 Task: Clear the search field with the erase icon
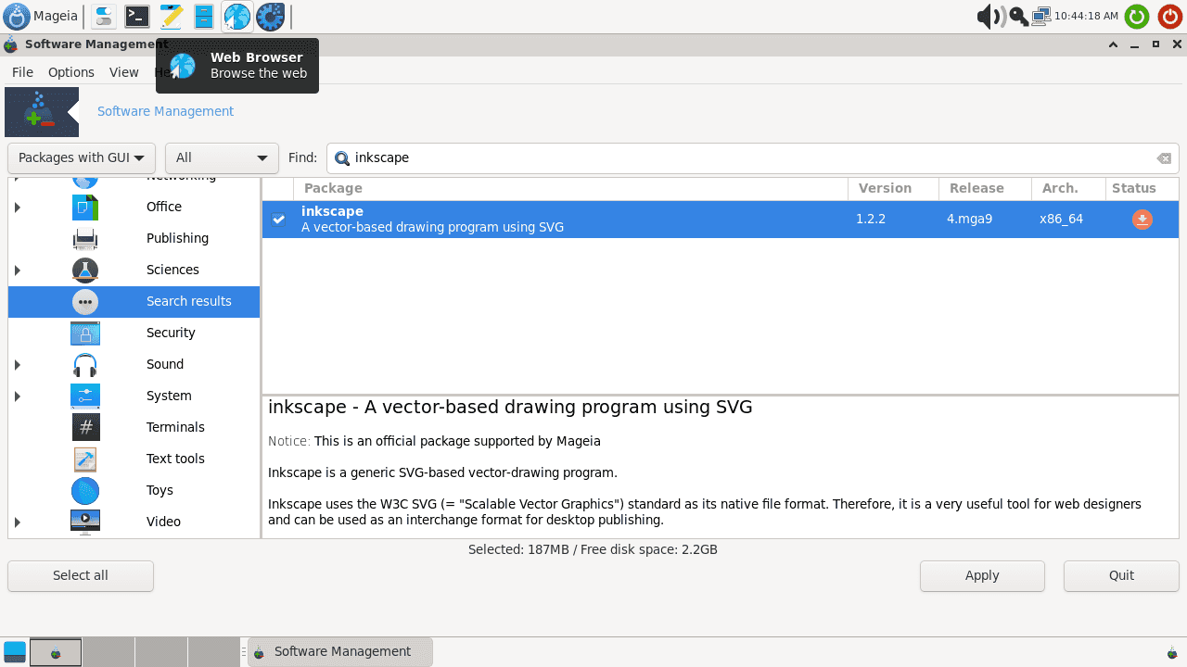coord(1164,158)
